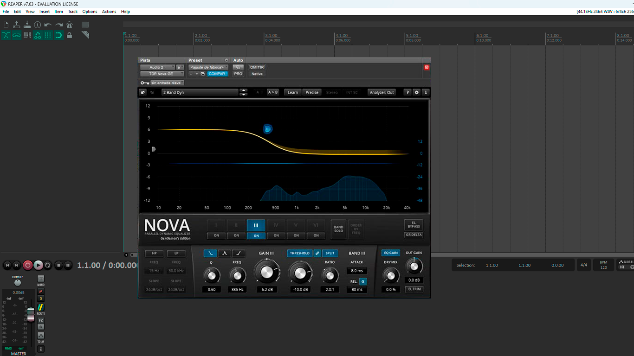Screen dimensions: 634x356
Task: Toggle grid lines icon
Action: [48, 35]
